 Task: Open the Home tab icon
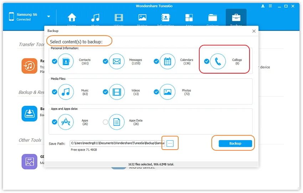coord(72,18)
